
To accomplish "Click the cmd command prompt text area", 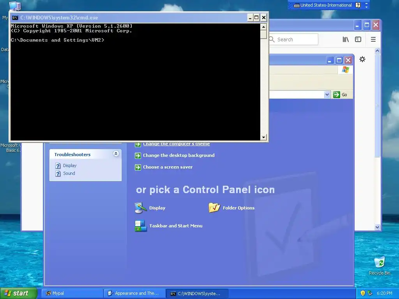I will (135, 82).
